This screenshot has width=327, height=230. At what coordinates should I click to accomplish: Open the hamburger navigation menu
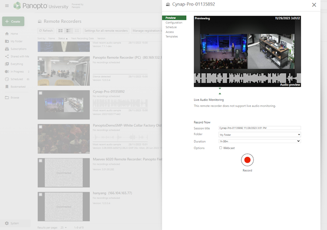tap(7, 6)
